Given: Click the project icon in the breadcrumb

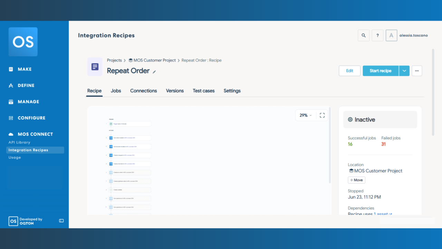Looking at the screenshot, I should coord(131,60).
